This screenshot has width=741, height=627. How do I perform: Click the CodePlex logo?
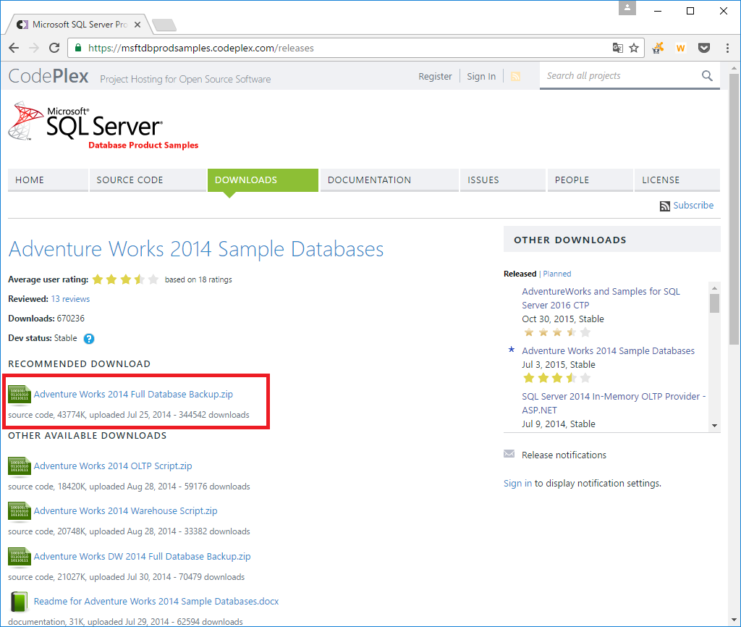point(48,76)
